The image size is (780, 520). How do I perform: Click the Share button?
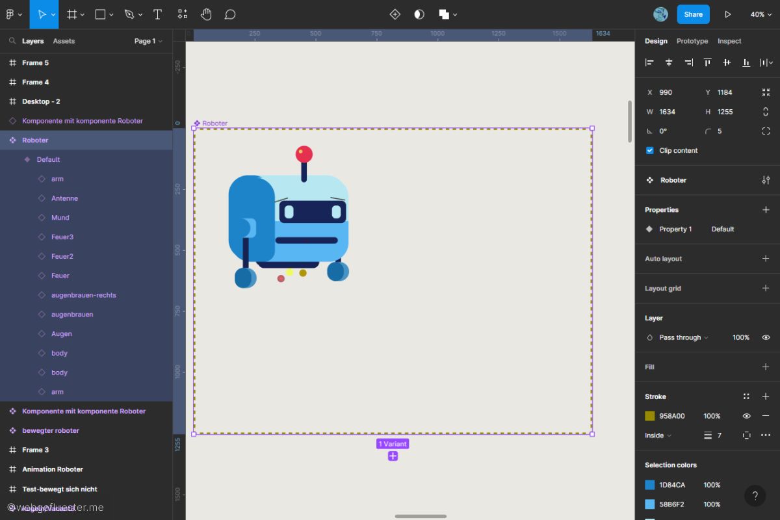tap(693, 14)
